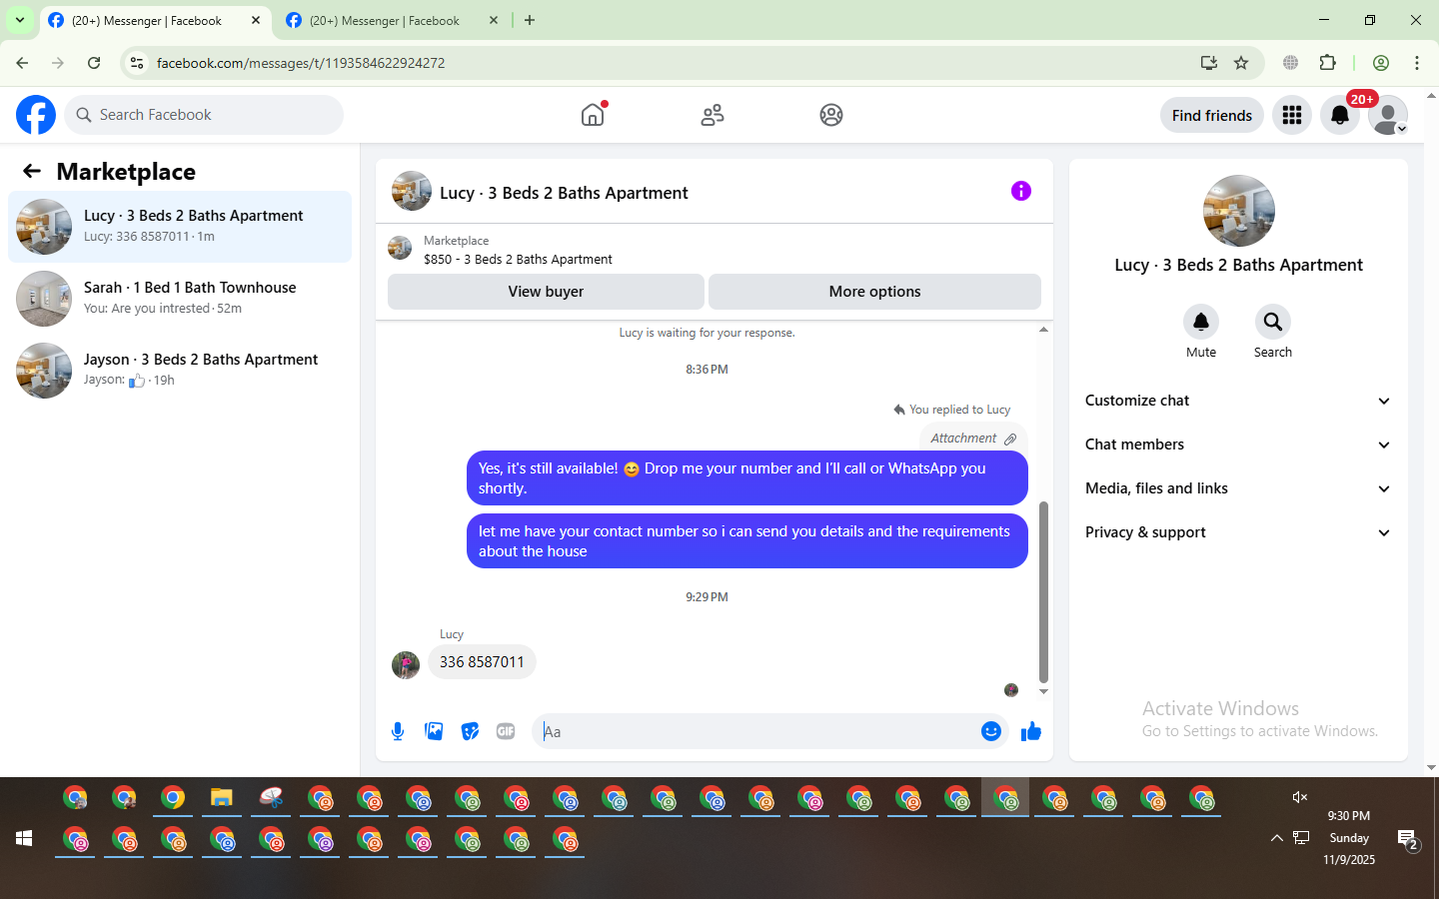Open the Facebook menu grid icon
The width and height of the screenshot is (1439, 899).
[1292, 115]
